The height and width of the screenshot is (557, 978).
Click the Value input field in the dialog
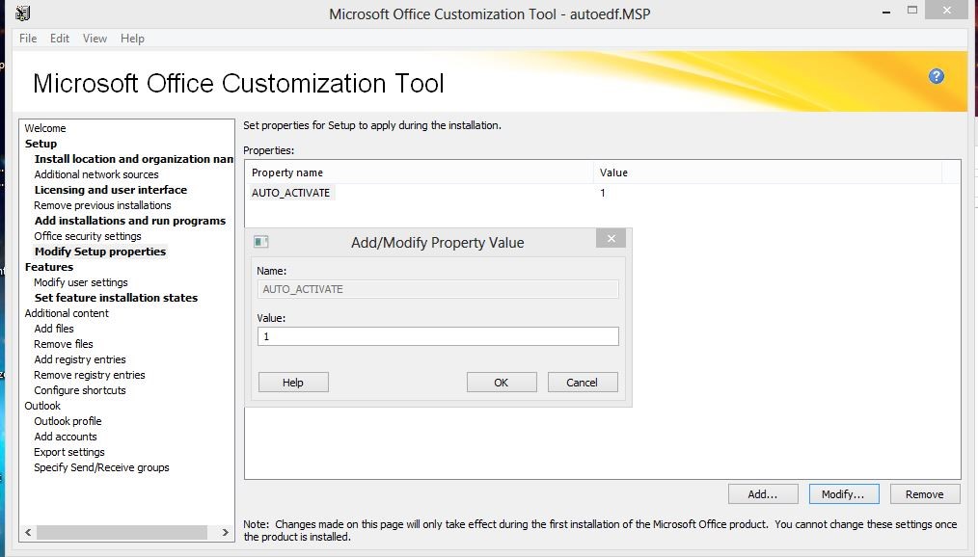tap(438, 336)
